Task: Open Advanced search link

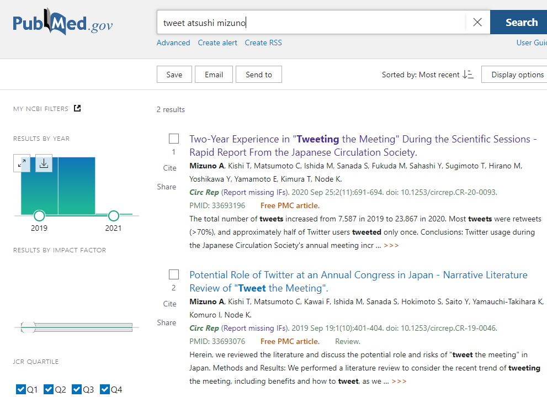Action: (x=173, y=43)
